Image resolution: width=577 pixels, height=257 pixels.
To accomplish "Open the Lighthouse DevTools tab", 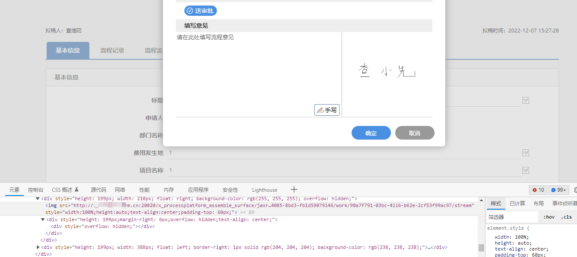I will point(264,190).
